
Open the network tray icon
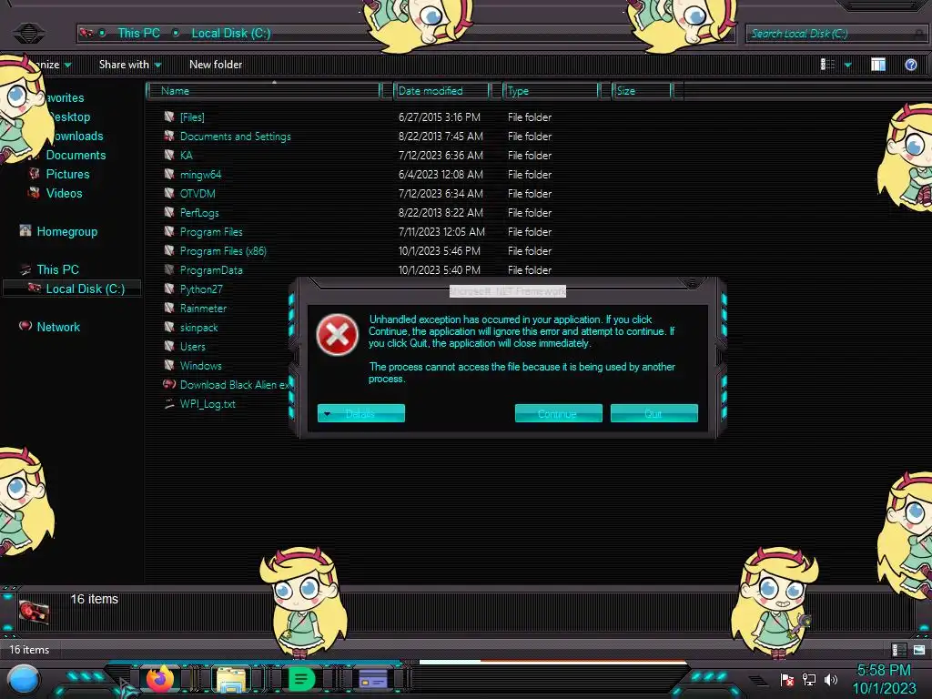(x=809, y=679)
